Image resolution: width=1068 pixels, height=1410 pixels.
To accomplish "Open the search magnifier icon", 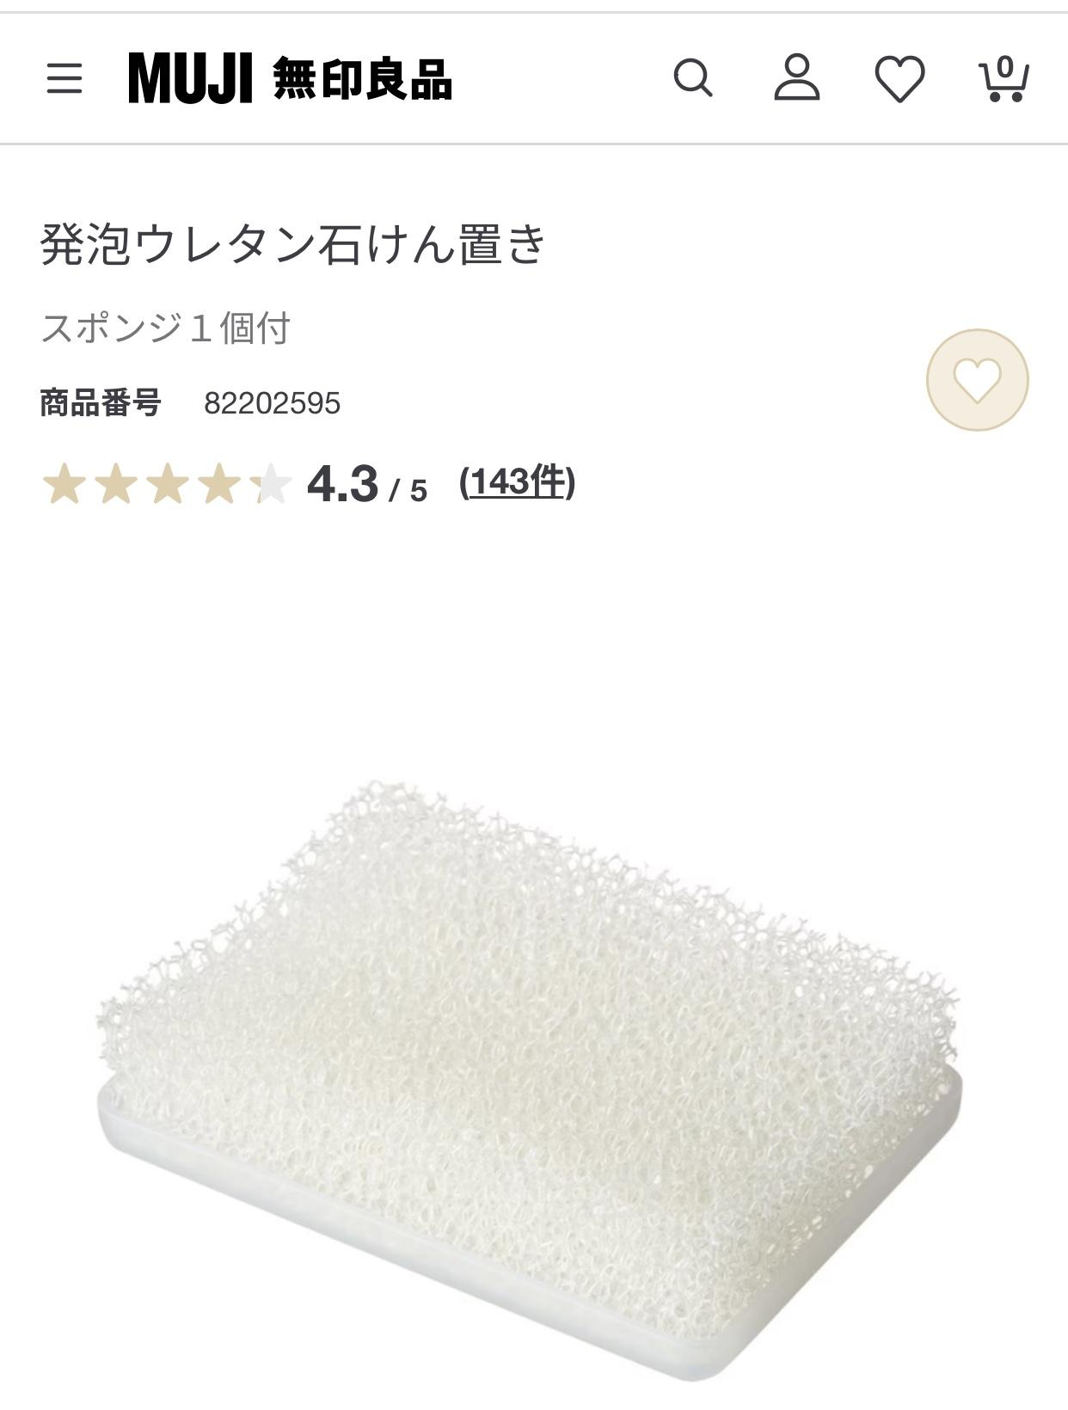I will pyautogui.click(x=693, y=78).
